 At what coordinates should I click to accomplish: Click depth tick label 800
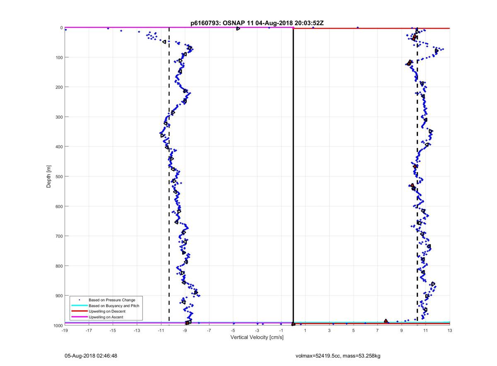pos(59,266)
